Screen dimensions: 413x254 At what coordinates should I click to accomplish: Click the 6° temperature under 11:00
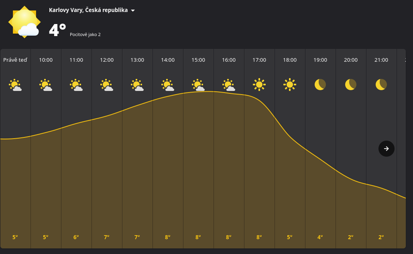click(76, 237)
